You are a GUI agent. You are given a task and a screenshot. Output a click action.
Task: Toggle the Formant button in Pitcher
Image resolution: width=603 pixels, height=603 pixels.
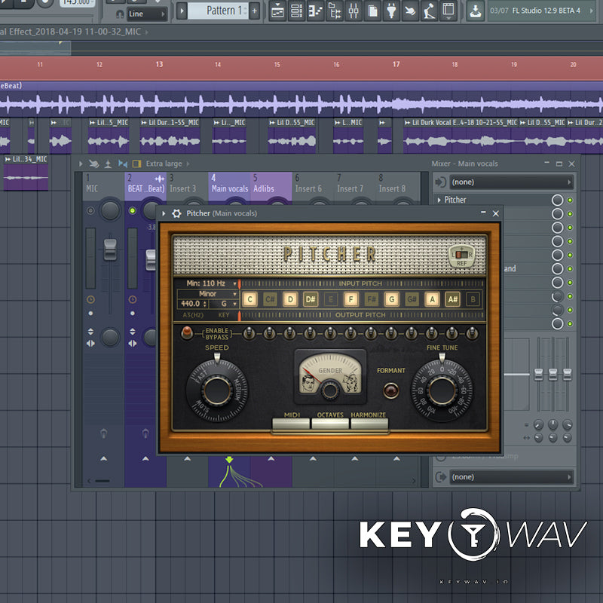click(390, 390)
